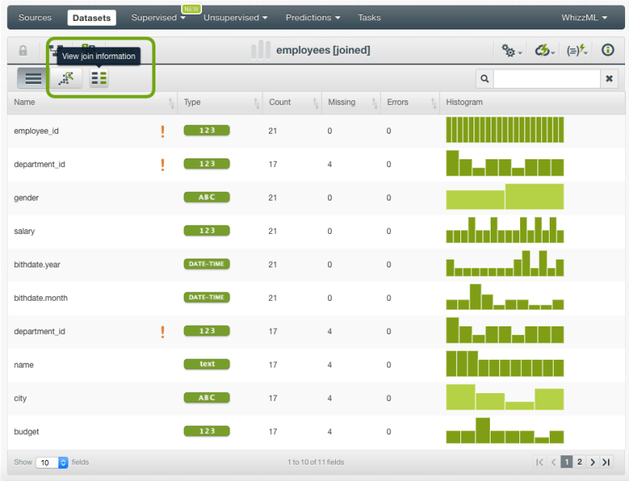Go to the next page of fields
Screen dimensions: 629x481
point(592,462)
